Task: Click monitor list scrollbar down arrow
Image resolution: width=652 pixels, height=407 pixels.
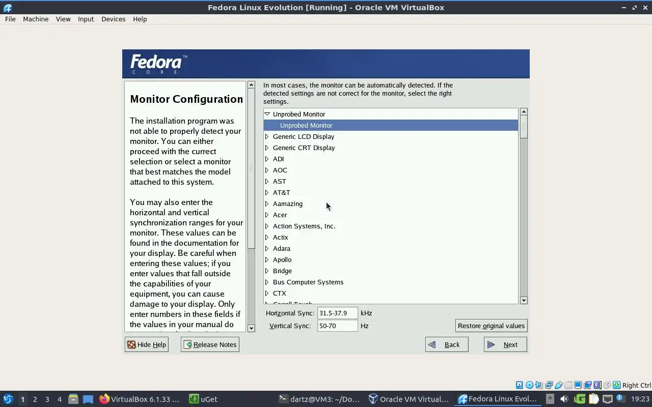Action: coord(524,300)
